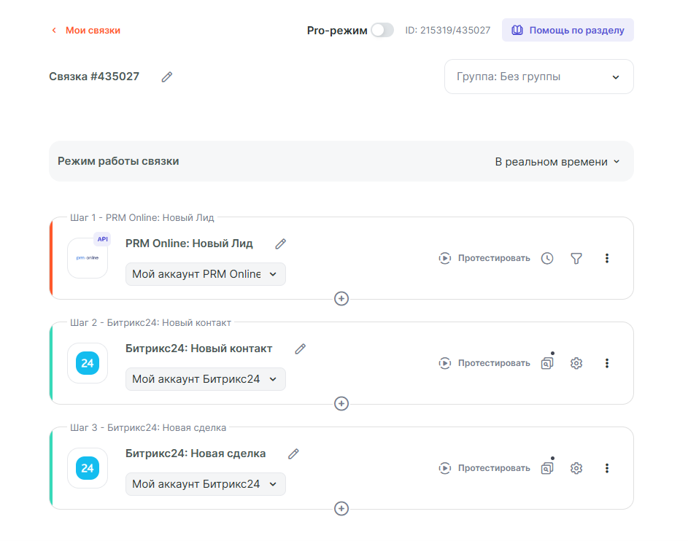Screen dimensions: 688x541
Task: Open three-dot menu for PRM Online step
Action: [x=607, y=258]
